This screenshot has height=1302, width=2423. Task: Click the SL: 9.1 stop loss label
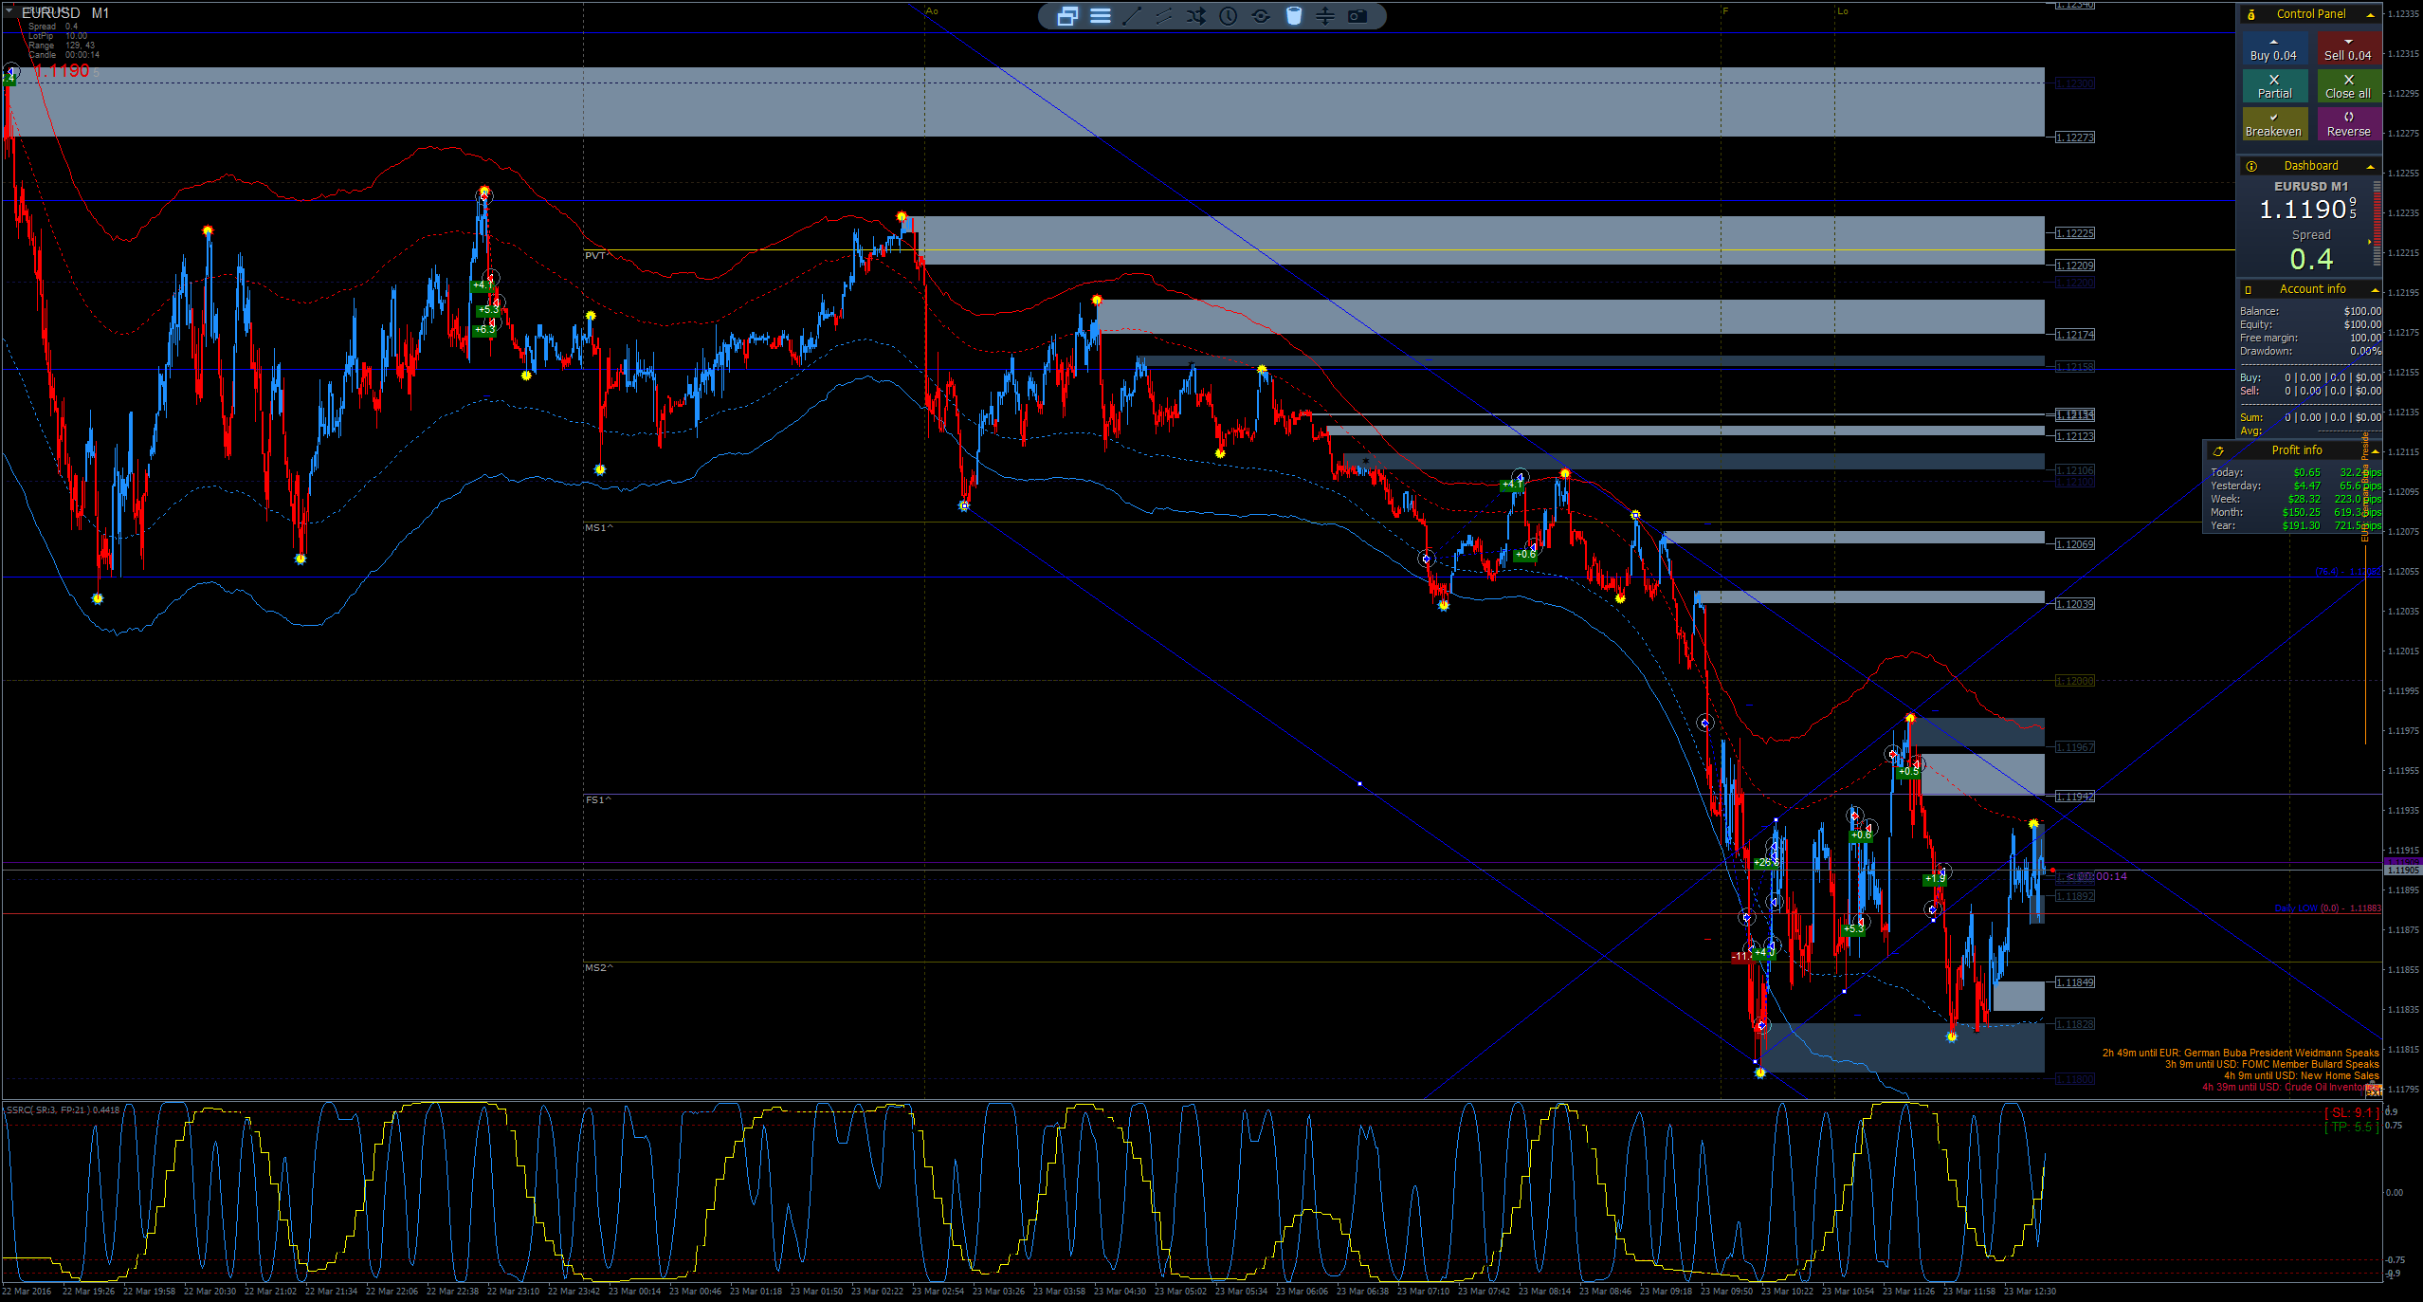(x=2351, y=1112)
